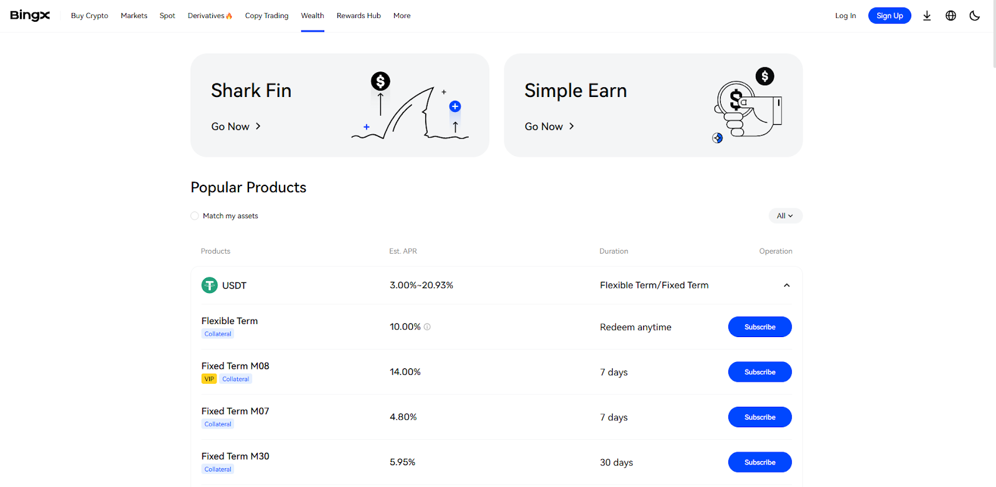
Task: Select the Wealth menu item
Action: (x=312, y=16)
